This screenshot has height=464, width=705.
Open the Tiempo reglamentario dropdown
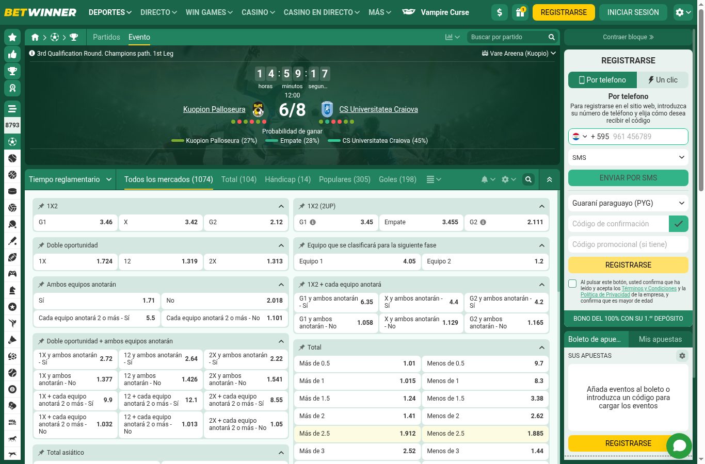tap(70, 179)
